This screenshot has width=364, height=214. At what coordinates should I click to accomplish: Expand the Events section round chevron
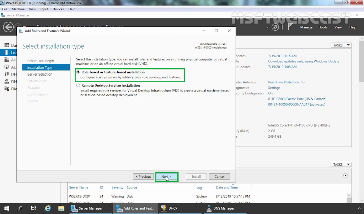(346, 175)
